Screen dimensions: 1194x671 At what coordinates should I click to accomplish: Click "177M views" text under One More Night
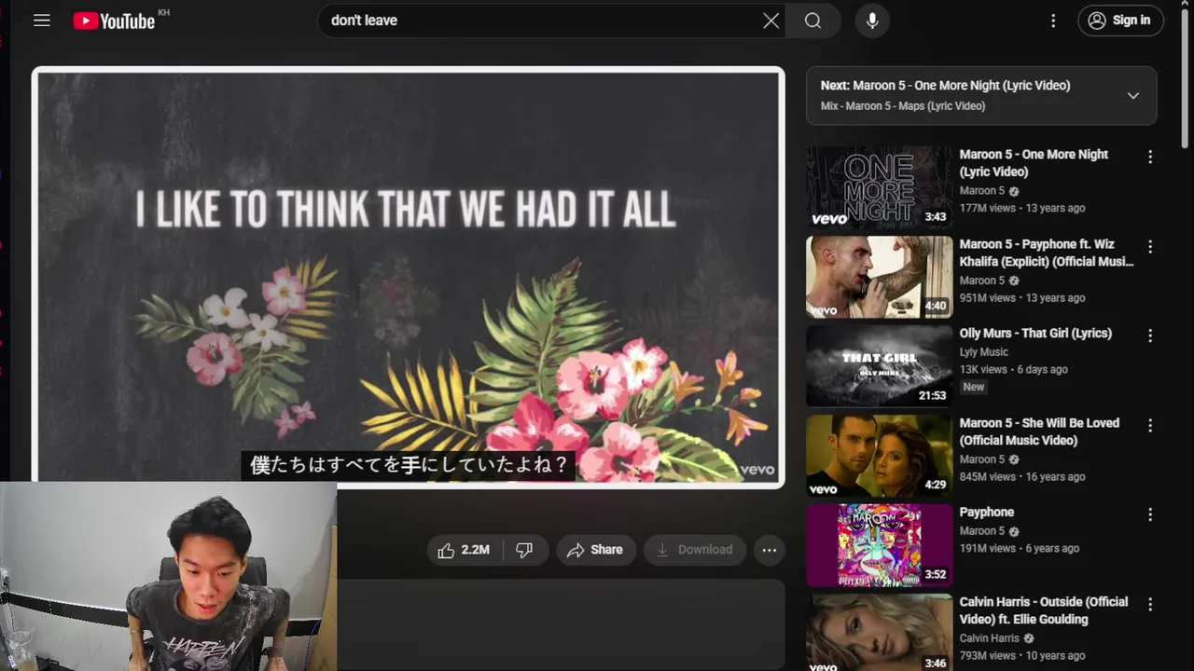988,209
